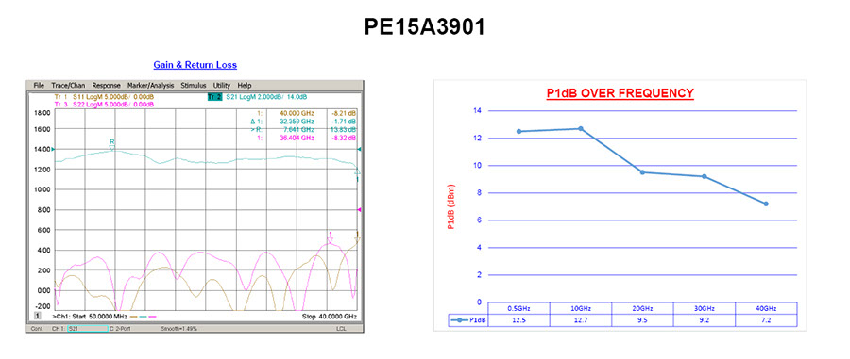Click the 40GHz column header

[x=766, y=309]
